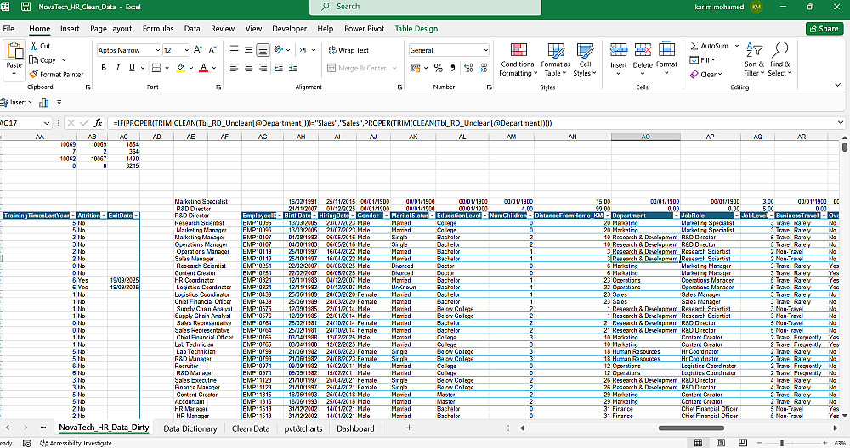This screenshot has height=448, width=850.
Task: Expand the General number format dropdown
Action: (484, 50)
